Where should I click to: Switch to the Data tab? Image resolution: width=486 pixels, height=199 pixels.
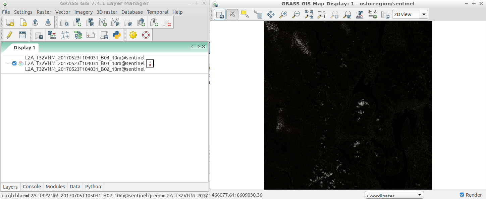pyautogui.click(x=75, y=187)
